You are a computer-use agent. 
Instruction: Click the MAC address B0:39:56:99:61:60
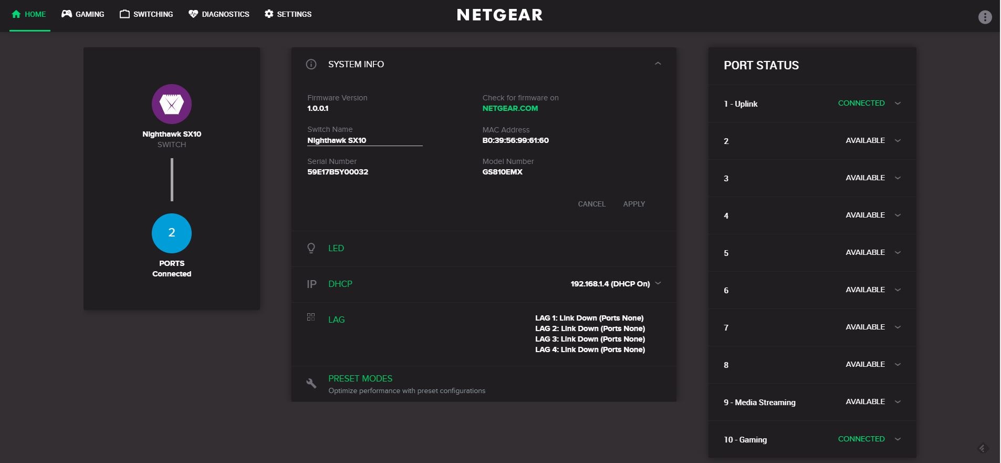[x=515, y=140]
